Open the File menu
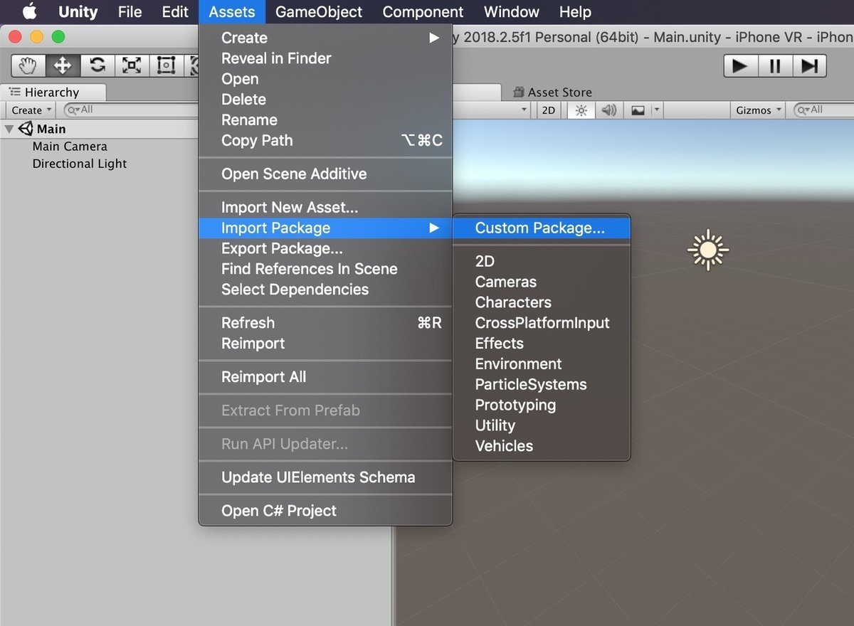Viewport: 854px width, 626px height. pos(130,12)
